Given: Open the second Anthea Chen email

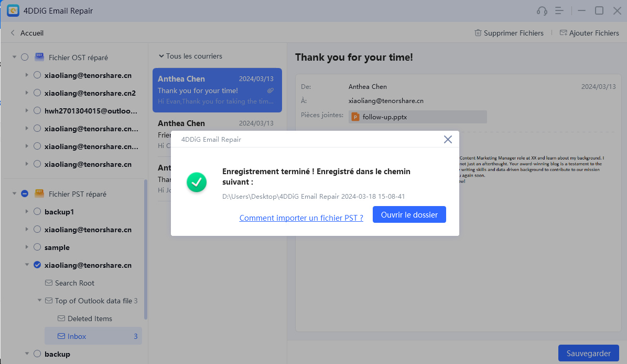Looking at the screenshot, I should (x=217, y=134).
